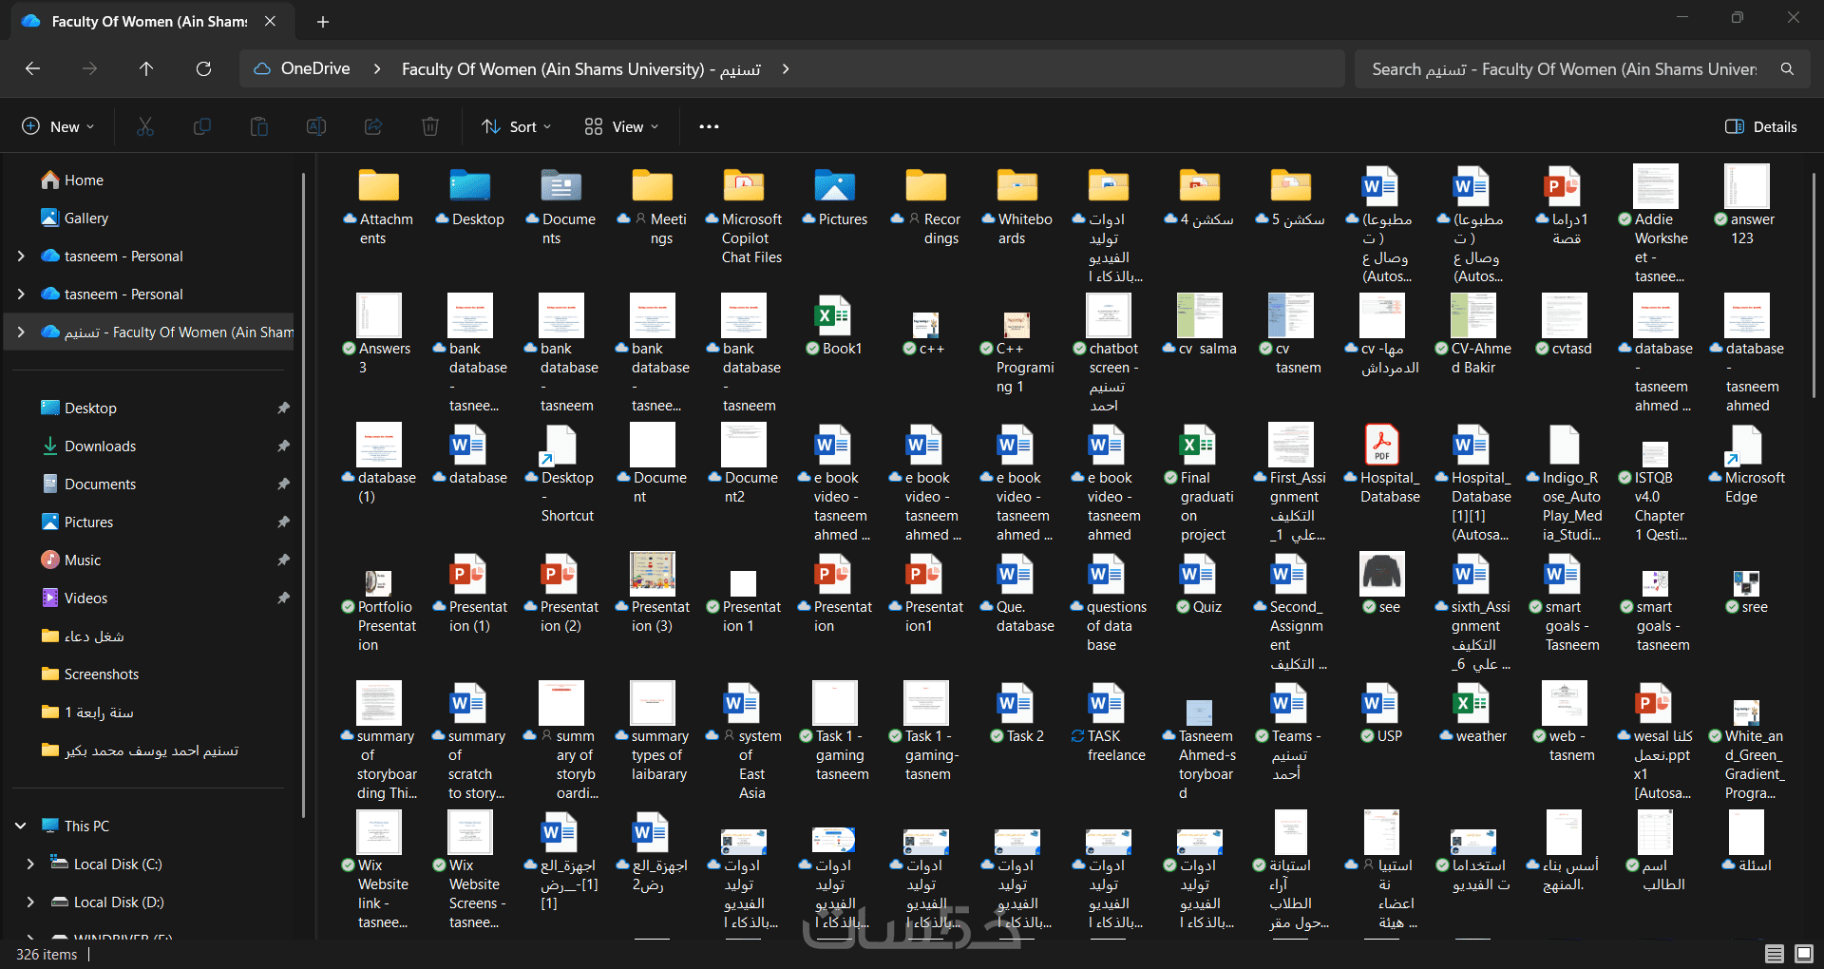This screenshot has height=969, width=1824.
Task: Close the Faculty Of Women tab
Action: click(270, 21)
